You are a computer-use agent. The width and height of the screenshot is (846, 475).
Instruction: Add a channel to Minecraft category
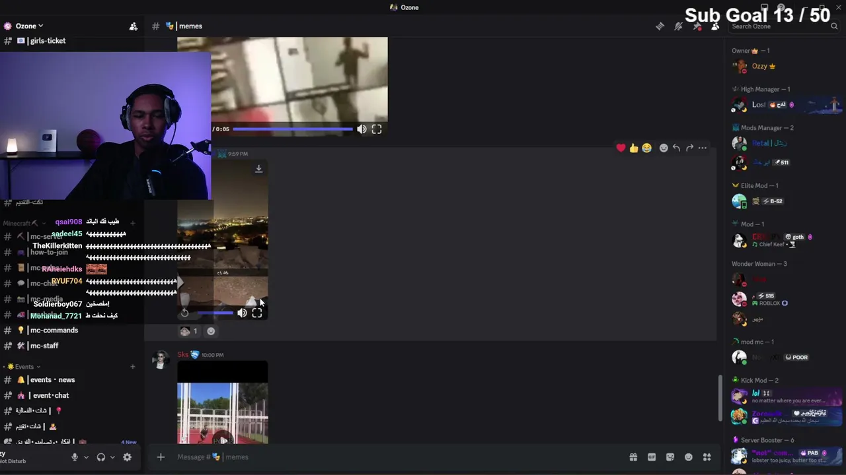click(x=132, y=223)
